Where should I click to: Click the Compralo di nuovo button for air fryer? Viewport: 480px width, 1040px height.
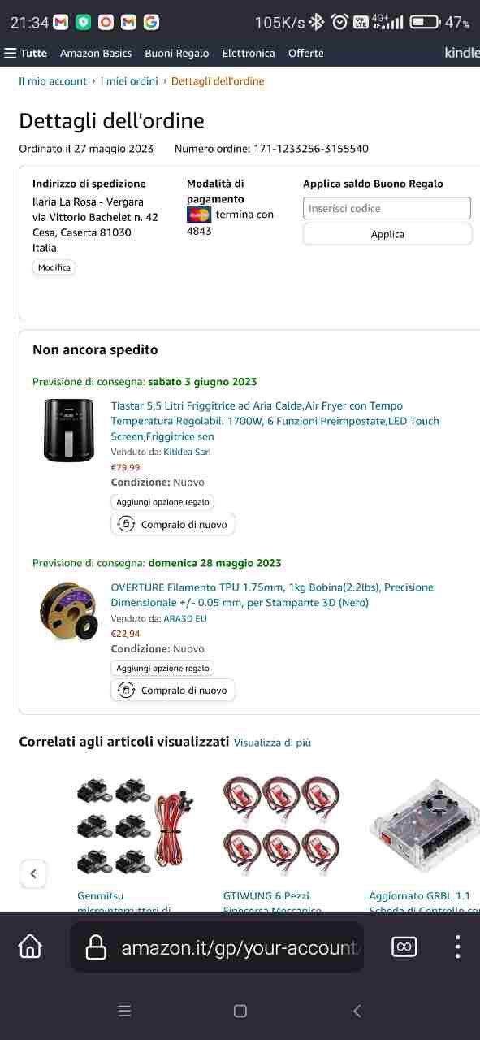pos(173,525)
